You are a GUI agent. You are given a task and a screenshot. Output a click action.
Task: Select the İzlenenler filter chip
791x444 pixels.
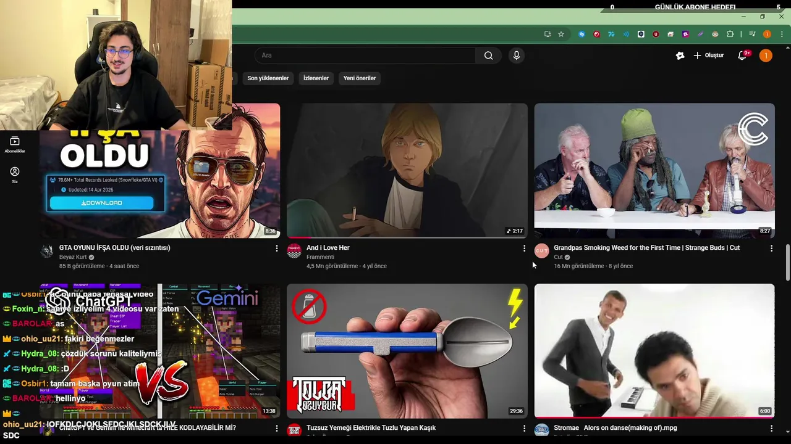(x=316, y=78)
